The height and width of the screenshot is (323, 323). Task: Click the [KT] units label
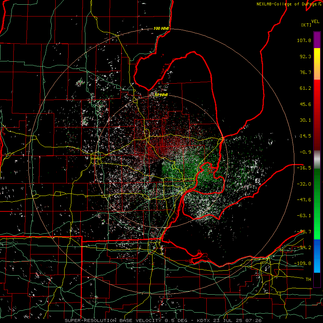306,25
